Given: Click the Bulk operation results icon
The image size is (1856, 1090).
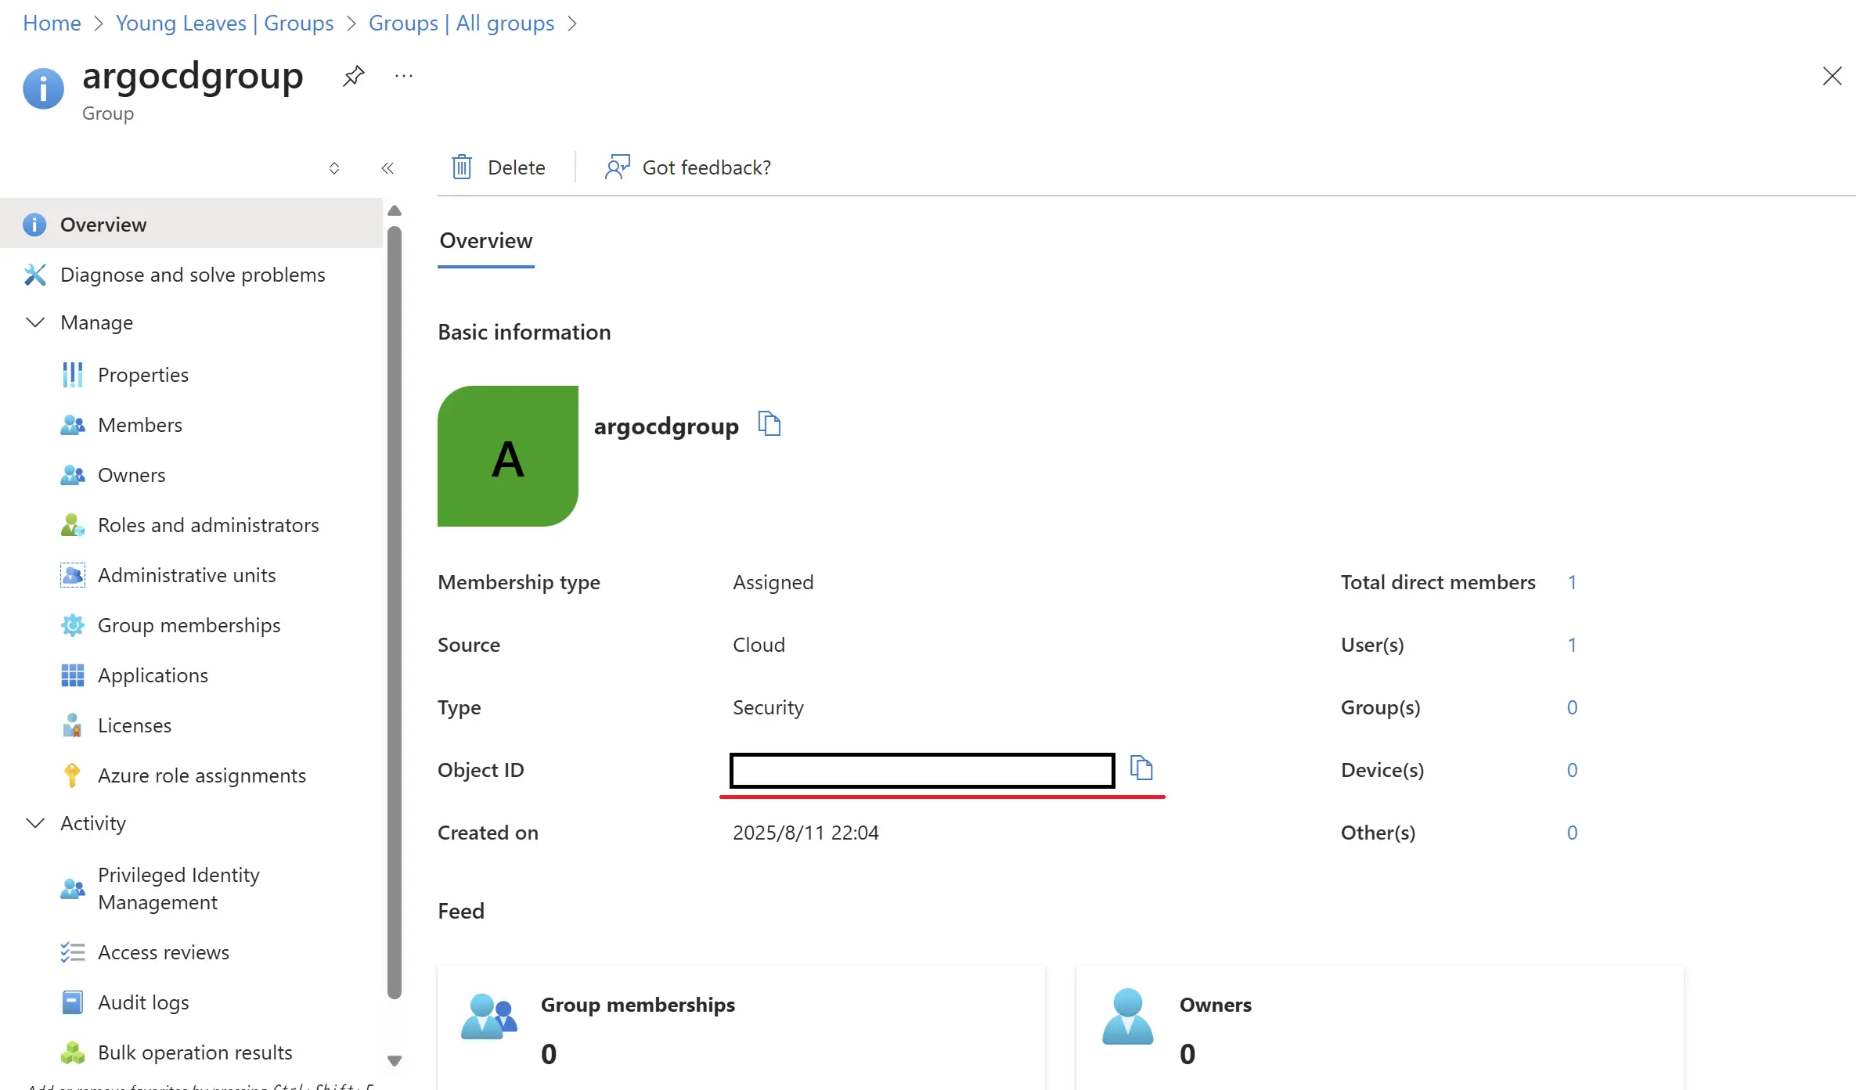Looking at the screenshot, I should pyautogui.click(x=72, y=1052).
